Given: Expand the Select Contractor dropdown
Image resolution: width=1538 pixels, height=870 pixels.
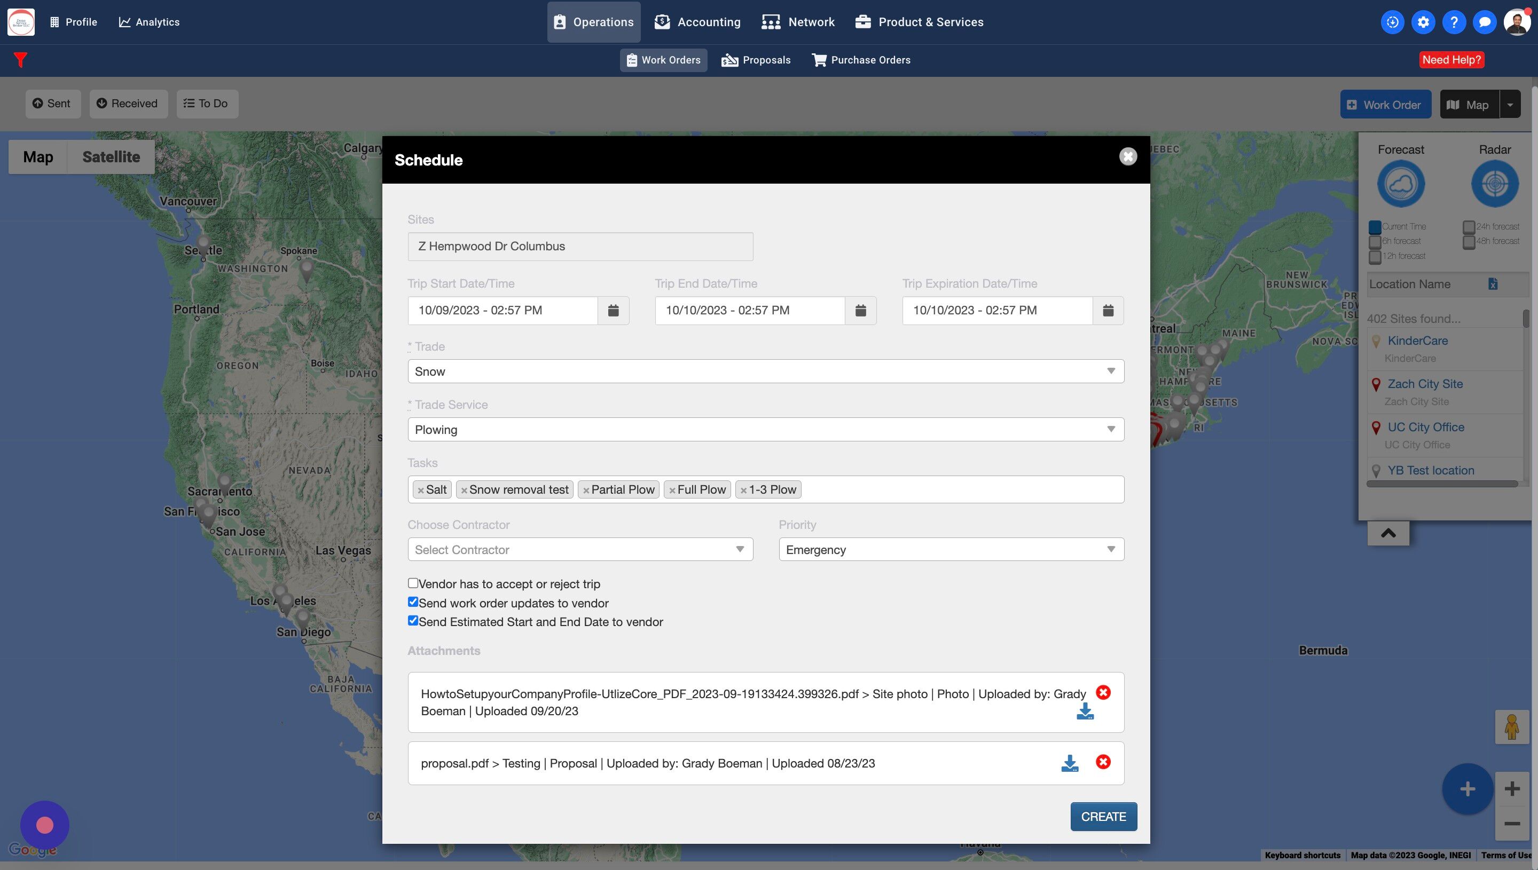Looking at the screenshot, I should pos(580,549).
